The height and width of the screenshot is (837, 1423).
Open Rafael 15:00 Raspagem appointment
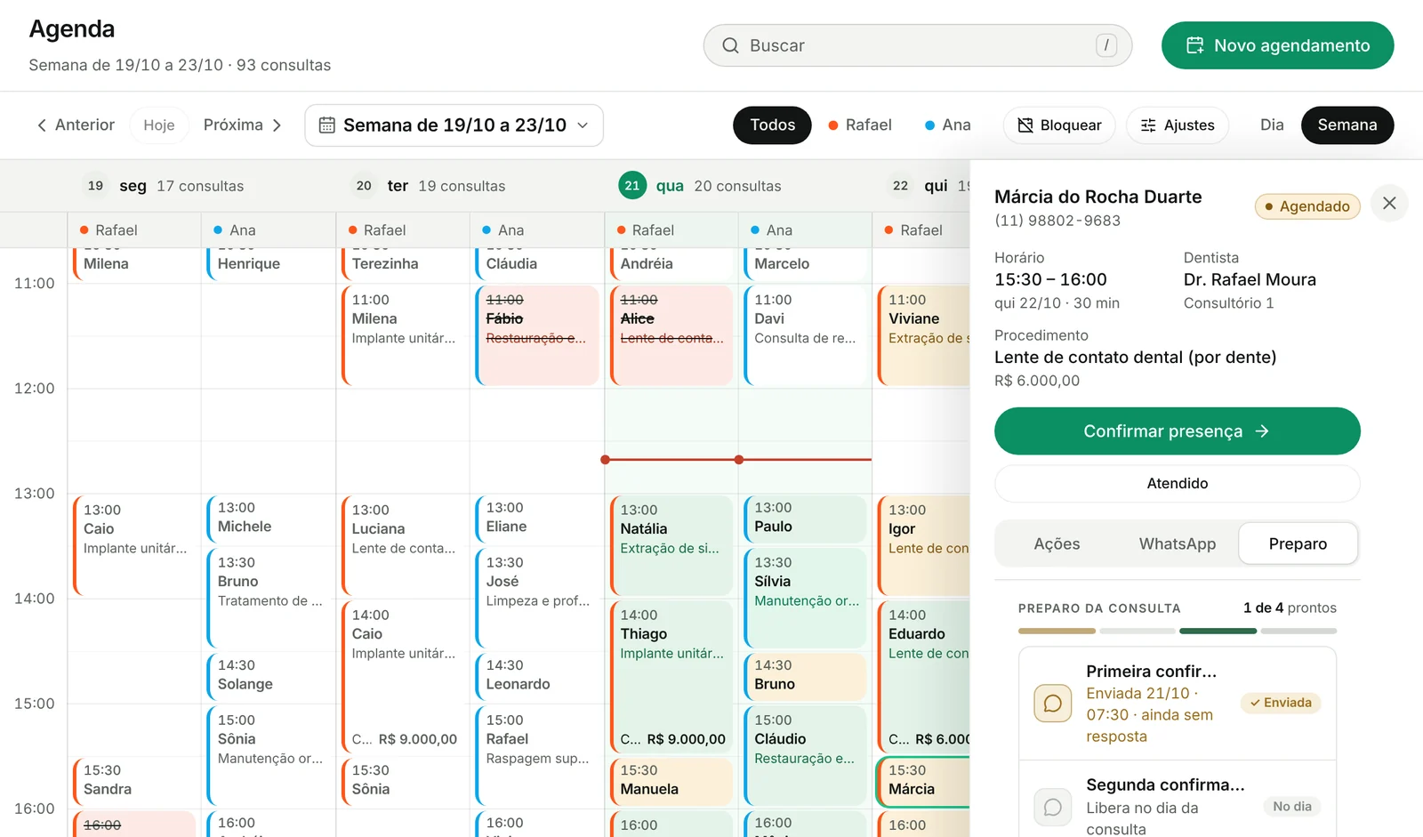coord(538,755)
